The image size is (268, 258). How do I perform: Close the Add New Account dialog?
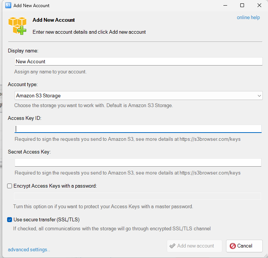pyautogui.click(x=259, y=5)
